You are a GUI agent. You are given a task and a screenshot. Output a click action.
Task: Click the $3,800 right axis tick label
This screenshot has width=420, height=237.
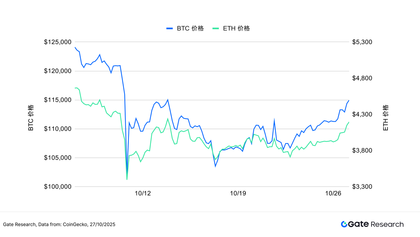pos(362,151)
